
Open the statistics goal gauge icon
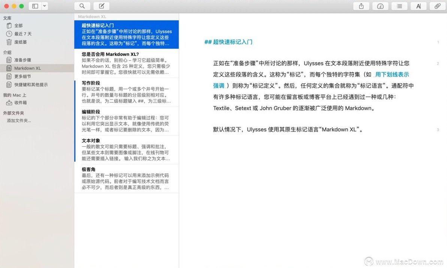click(380, 6)
